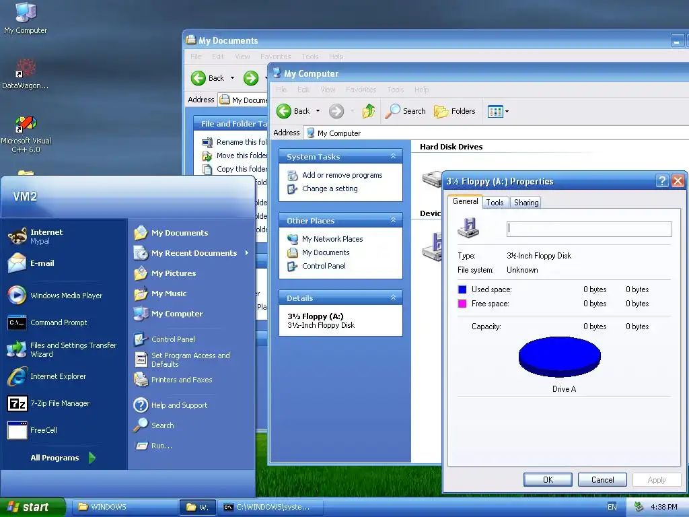
Task: Start Files and Settings Transfer Wizard
Action: (62, 349)
